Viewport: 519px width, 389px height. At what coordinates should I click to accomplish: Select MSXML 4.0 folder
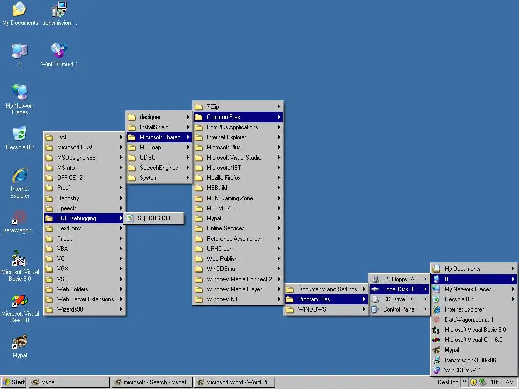click(x=238, y=208)
